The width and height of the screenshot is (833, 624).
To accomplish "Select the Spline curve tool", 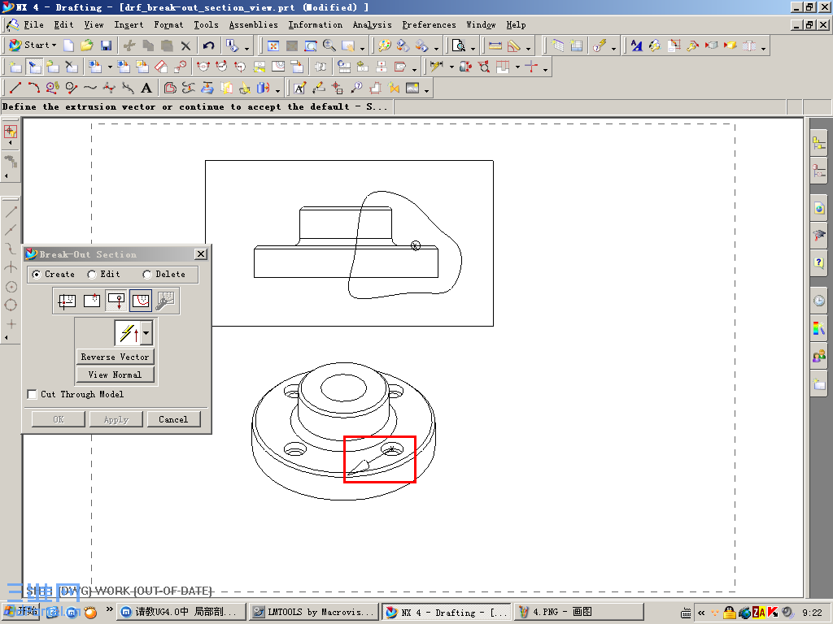I will tap(89, 88).
